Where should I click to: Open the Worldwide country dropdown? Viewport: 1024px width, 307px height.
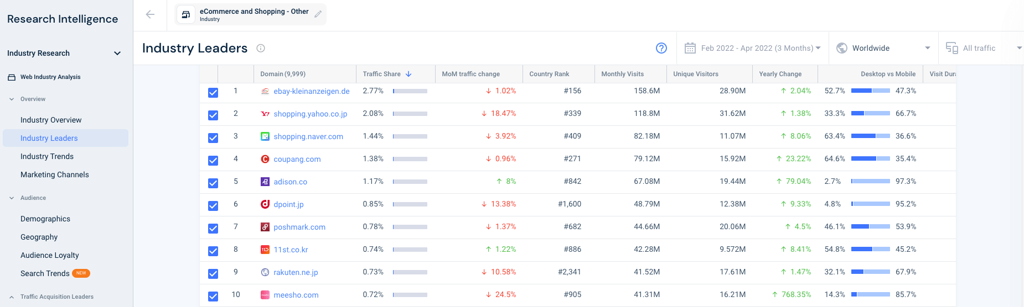[x=884, y=48]
